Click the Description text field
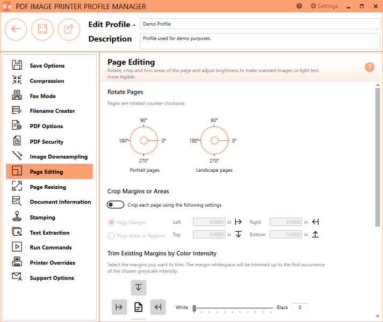383x322 pixels. (x=260, y=41)
